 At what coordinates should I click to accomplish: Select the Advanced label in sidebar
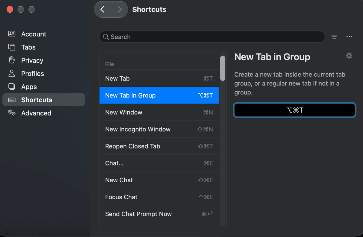tap(36, 113)
